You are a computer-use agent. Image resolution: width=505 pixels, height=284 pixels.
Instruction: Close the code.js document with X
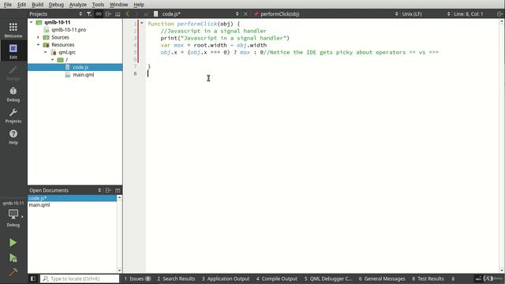coord(245,14)
